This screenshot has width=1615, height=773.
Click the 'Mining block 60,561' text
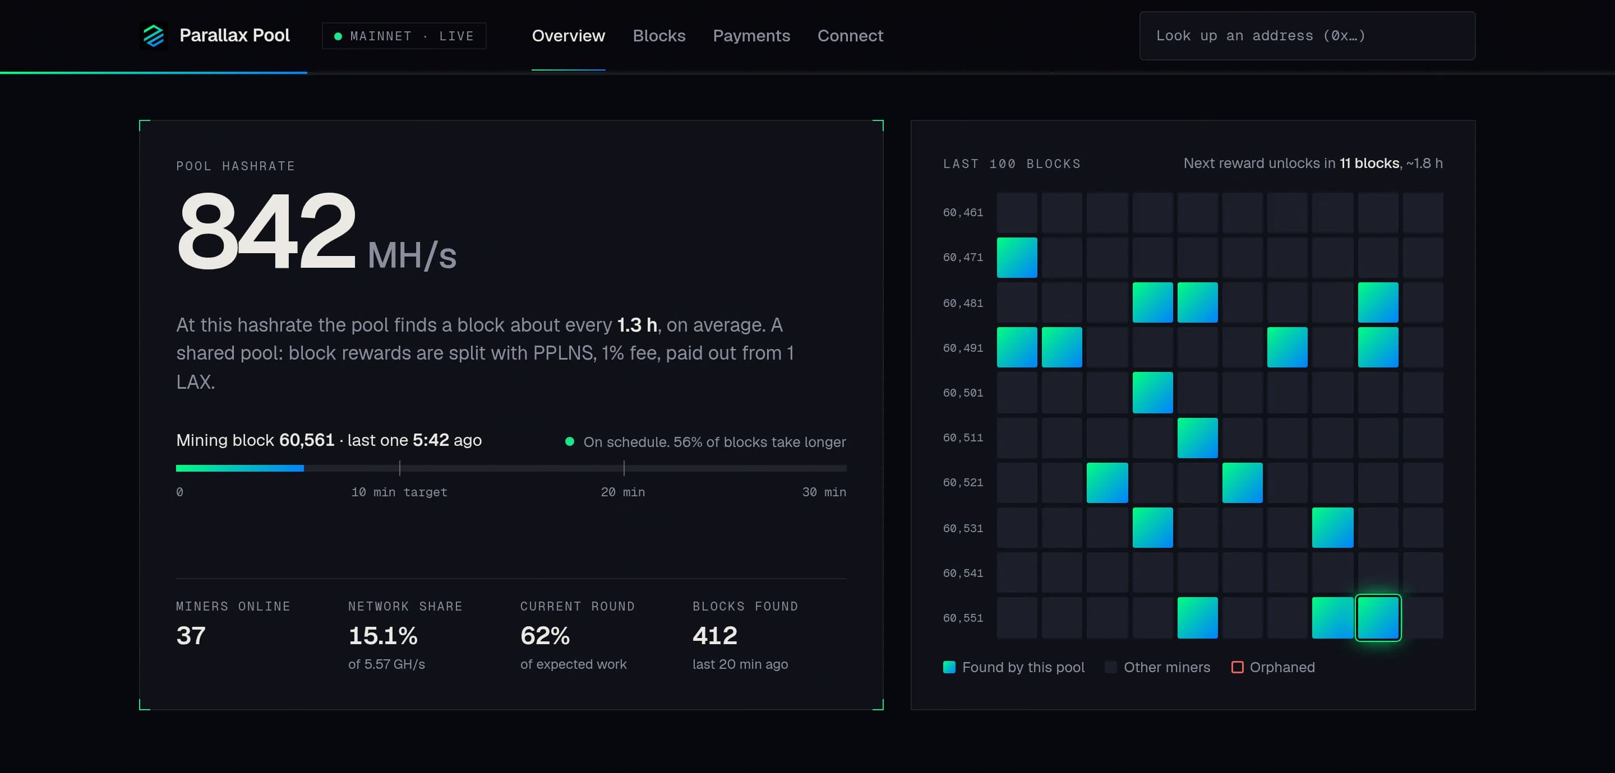click(255, 440)
